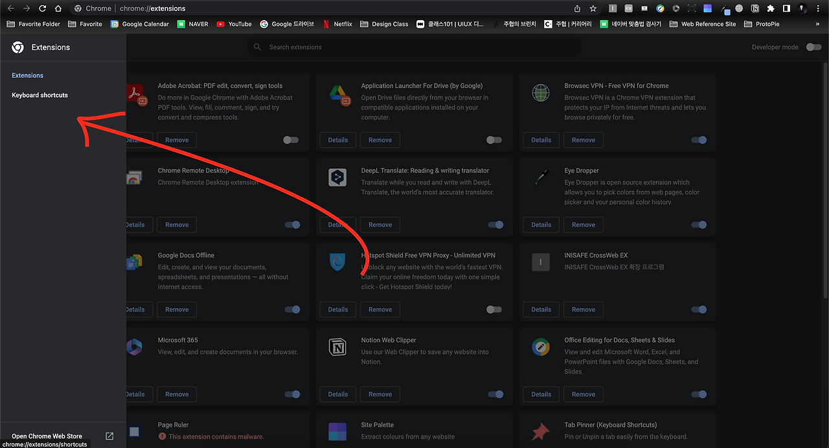The height and width of the screenshot is (448, 829).
Task: Enable the Adobe Acrobat extension toggle
Action: (291, 140)
